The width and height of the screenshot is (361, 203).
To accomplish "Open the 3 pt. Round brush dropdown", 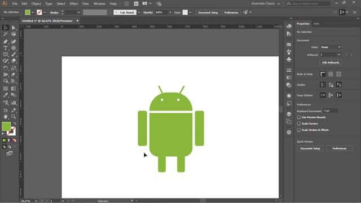I will [139, 12].
